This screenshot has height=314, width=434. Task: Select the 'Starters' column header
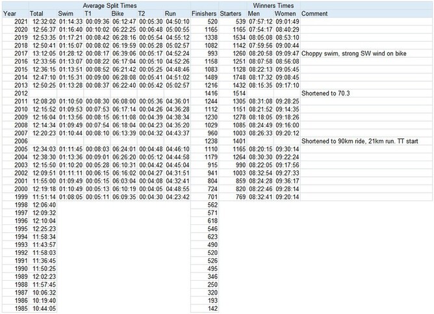point(232,13)
